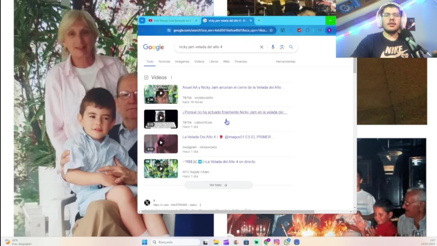
Task: Click the Ver todo videos button
Action: (x=218, y=185)
